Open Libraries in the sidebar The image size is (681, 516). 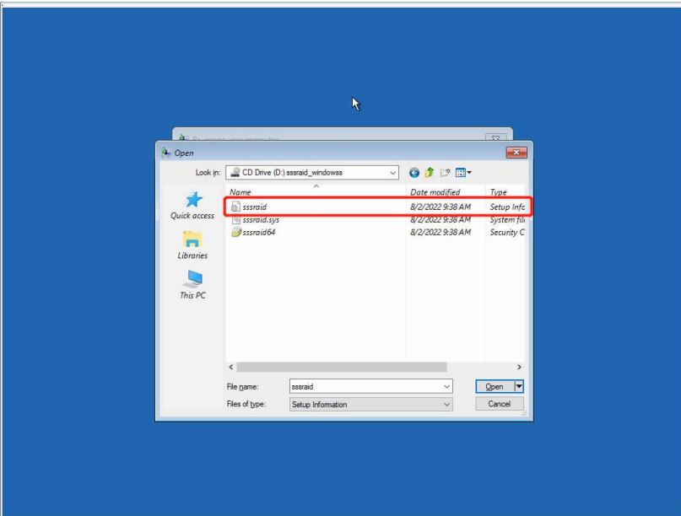click(x=192, y=245)
